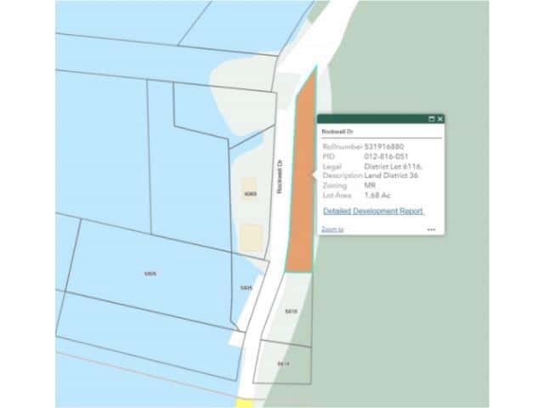The width and height of the screenshot is (544, 408).
Task: Maximize the Rockwell Dr info popup
Action: 431,119
